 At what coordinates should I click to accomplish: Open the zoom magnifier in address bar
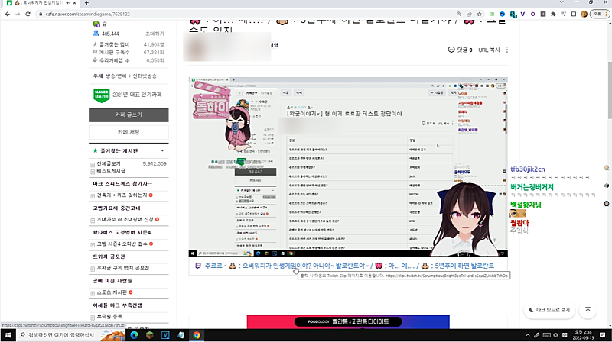(x=458, y=14)
